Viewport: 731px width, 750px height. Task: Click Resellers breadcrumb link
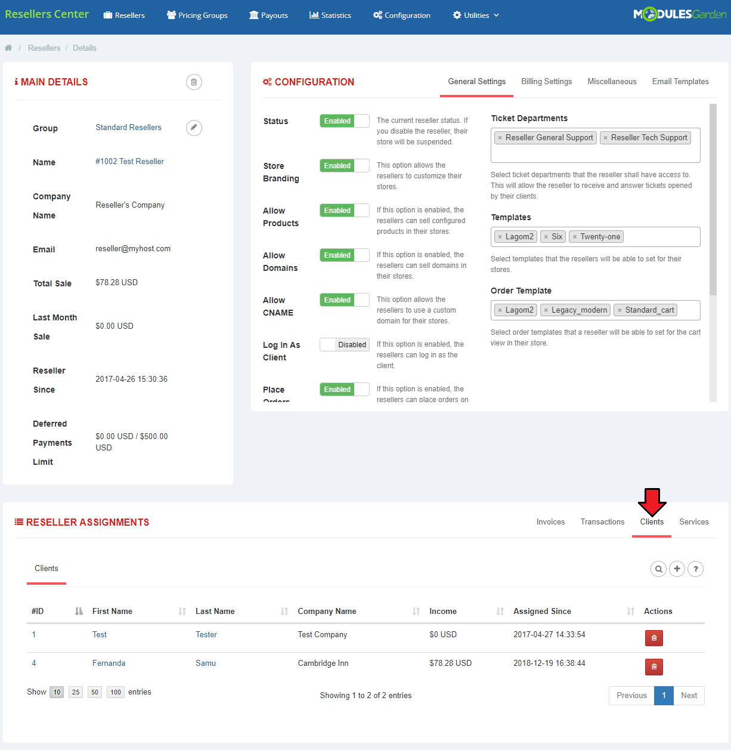tap(44, 48)
